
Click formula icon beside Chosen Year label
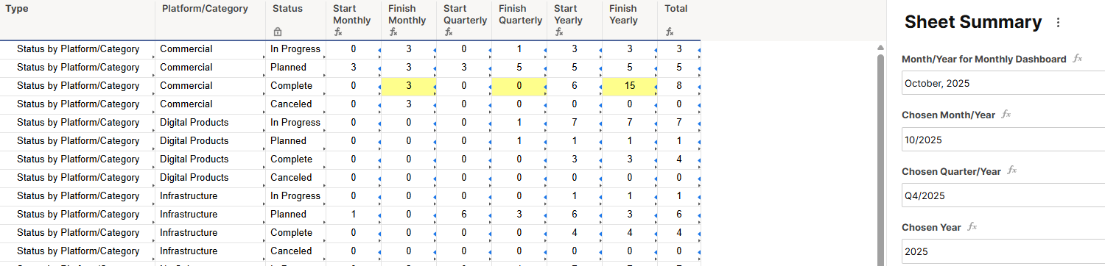[x=972, y=227]
